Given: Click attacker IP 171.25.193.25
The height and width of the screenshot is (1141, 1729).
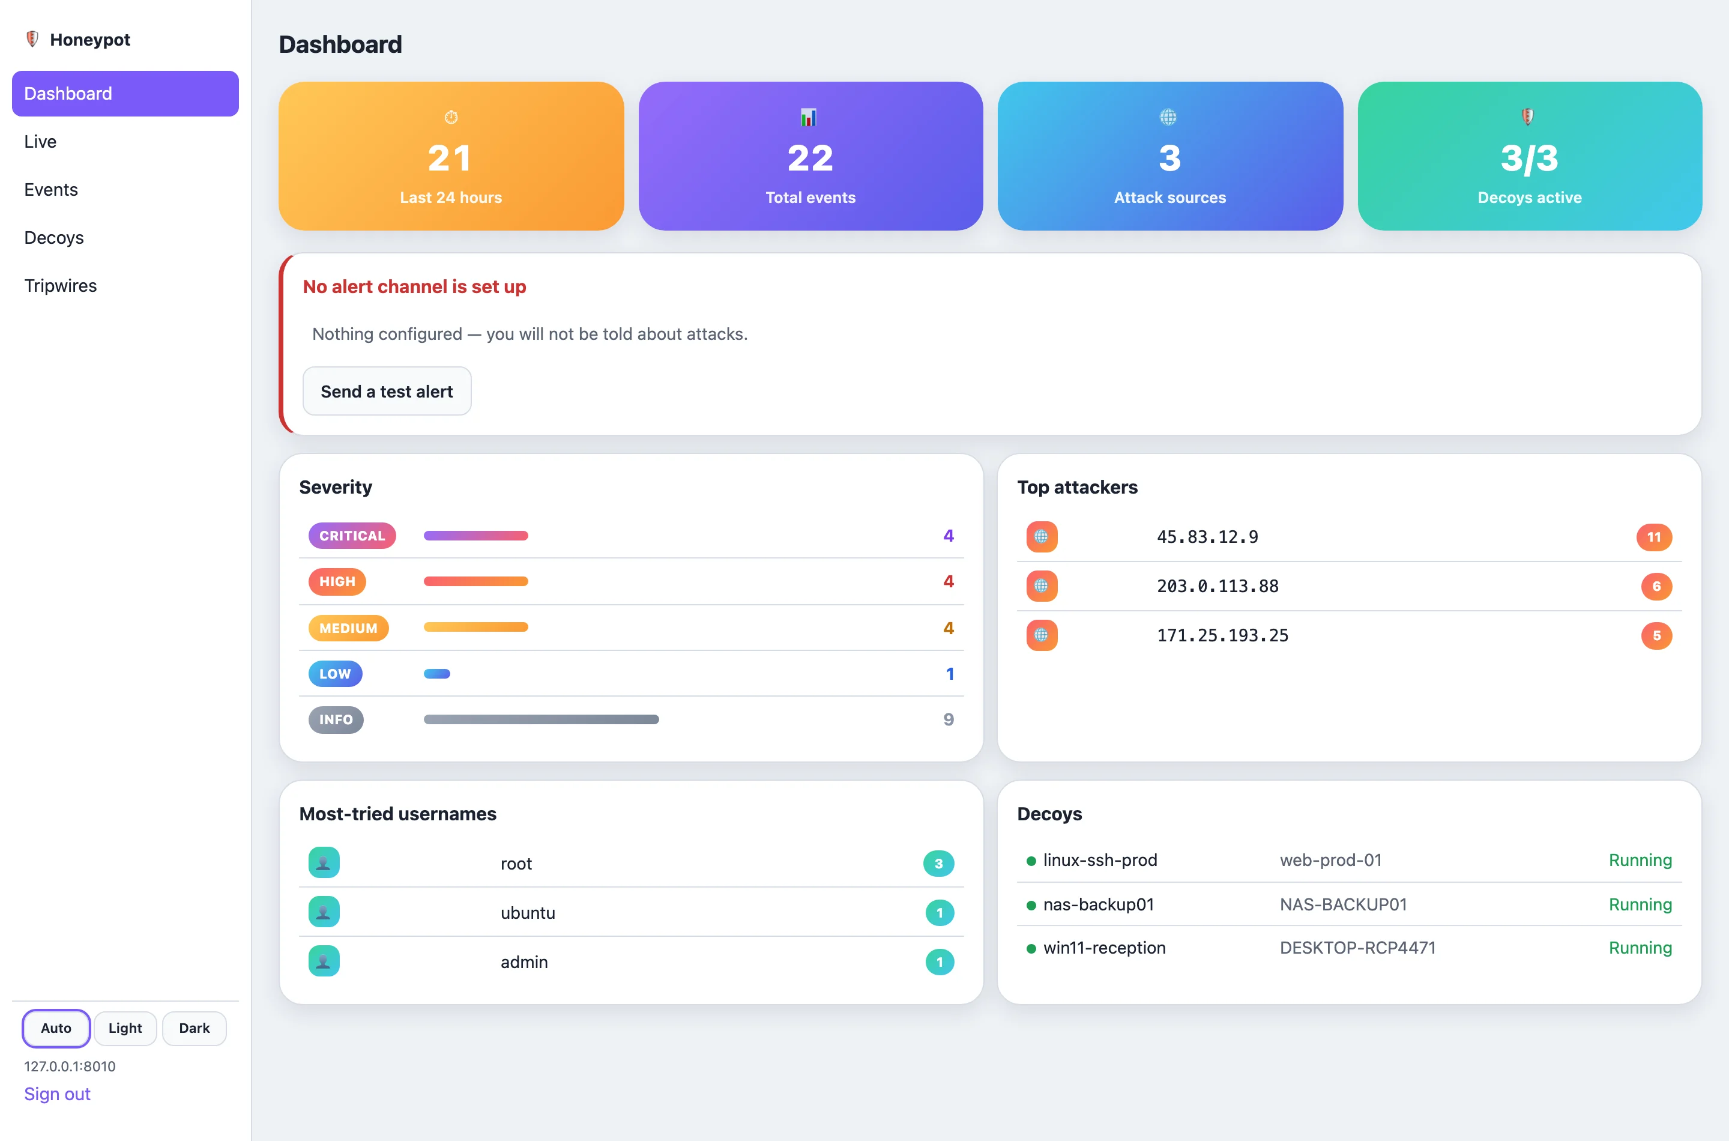Looking at the screenshot, I should (x=1223, y=635).
